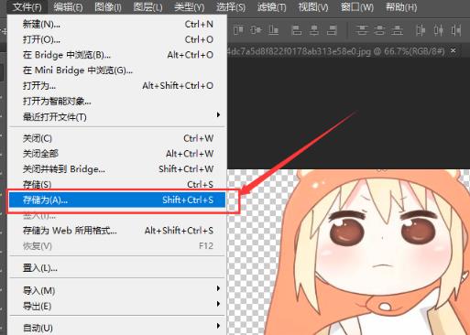The image size is (470, 335).
Task: Open the 窗口(W) menu
Action: pos(356,6)
